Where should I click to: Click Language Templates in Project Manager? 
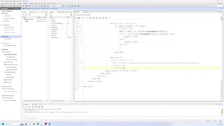tap(9, 19)
